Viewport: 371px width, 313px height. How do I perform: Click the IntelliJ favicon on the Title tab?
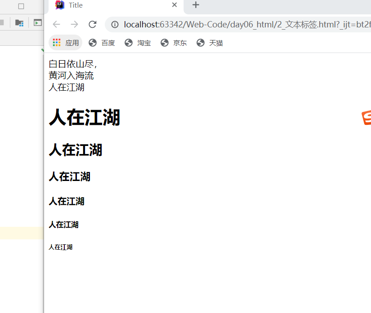pos(59,5)
